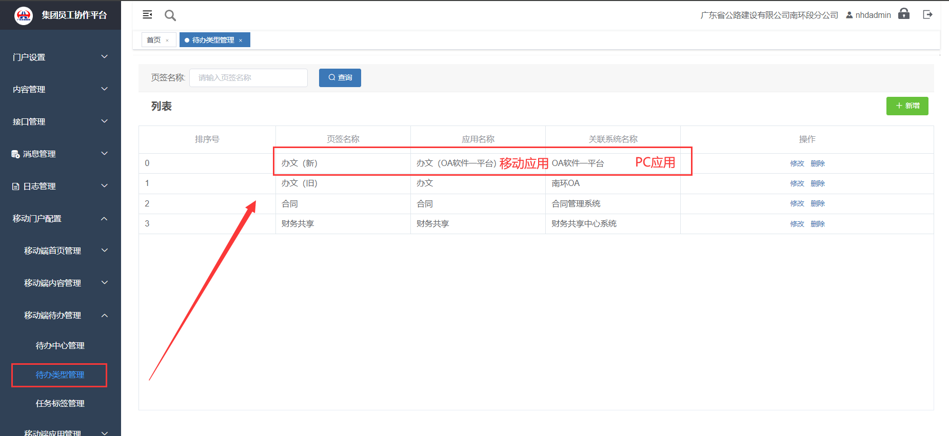The height and width of the screenshot is (436, 949).
Task: Click the 日志管理 menu icon
Action: point(16,186)
